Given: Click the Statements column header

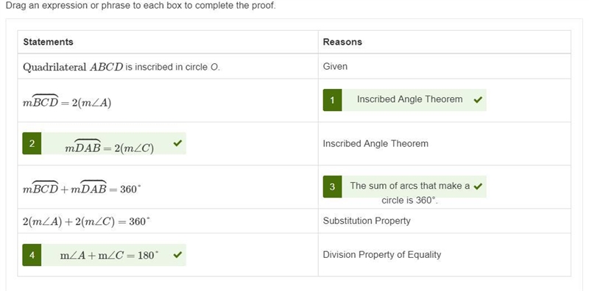Looking at the screenshot, I should (48, 42).
